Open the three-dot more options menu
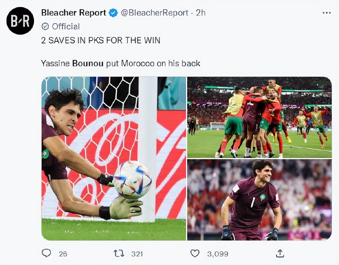The width and height of the screenshot is (339, 265). pos(326,13)
